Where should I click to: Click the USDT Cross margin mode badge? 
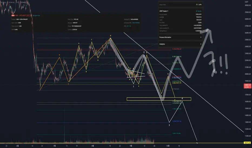tap(29, 16)
